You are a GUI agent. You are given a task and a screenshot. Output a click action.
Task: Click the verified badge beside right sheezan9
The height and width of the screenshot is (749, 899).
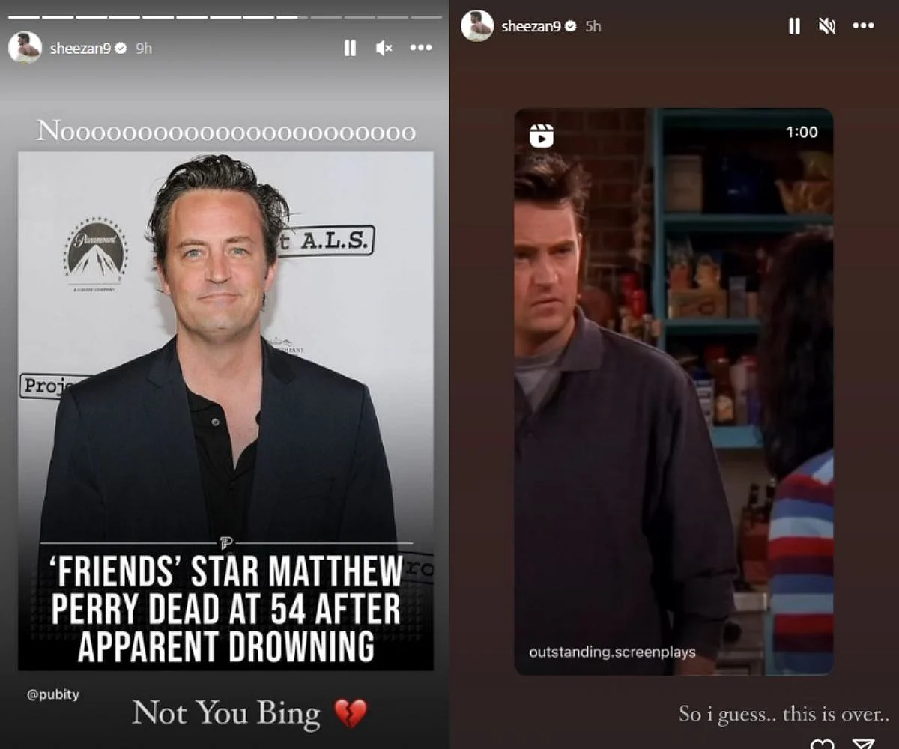click(x=572, y=26)
